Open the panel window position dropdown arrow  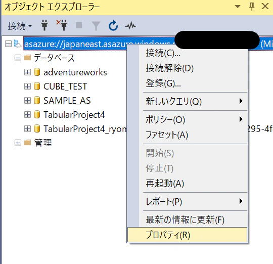click(x=238, y=7)
